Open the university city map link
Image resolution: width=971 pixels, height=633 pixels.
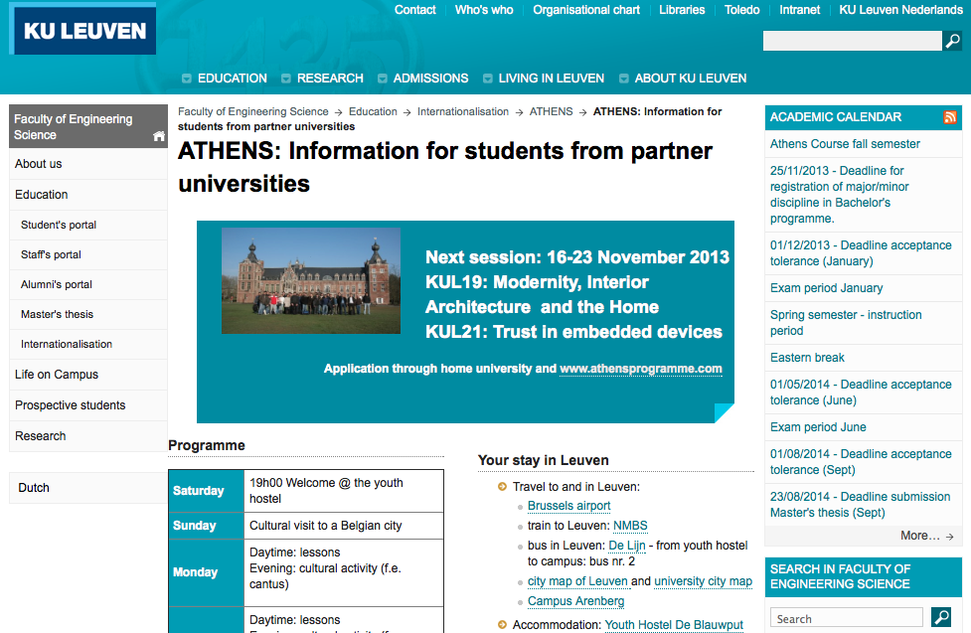[704, 581]
